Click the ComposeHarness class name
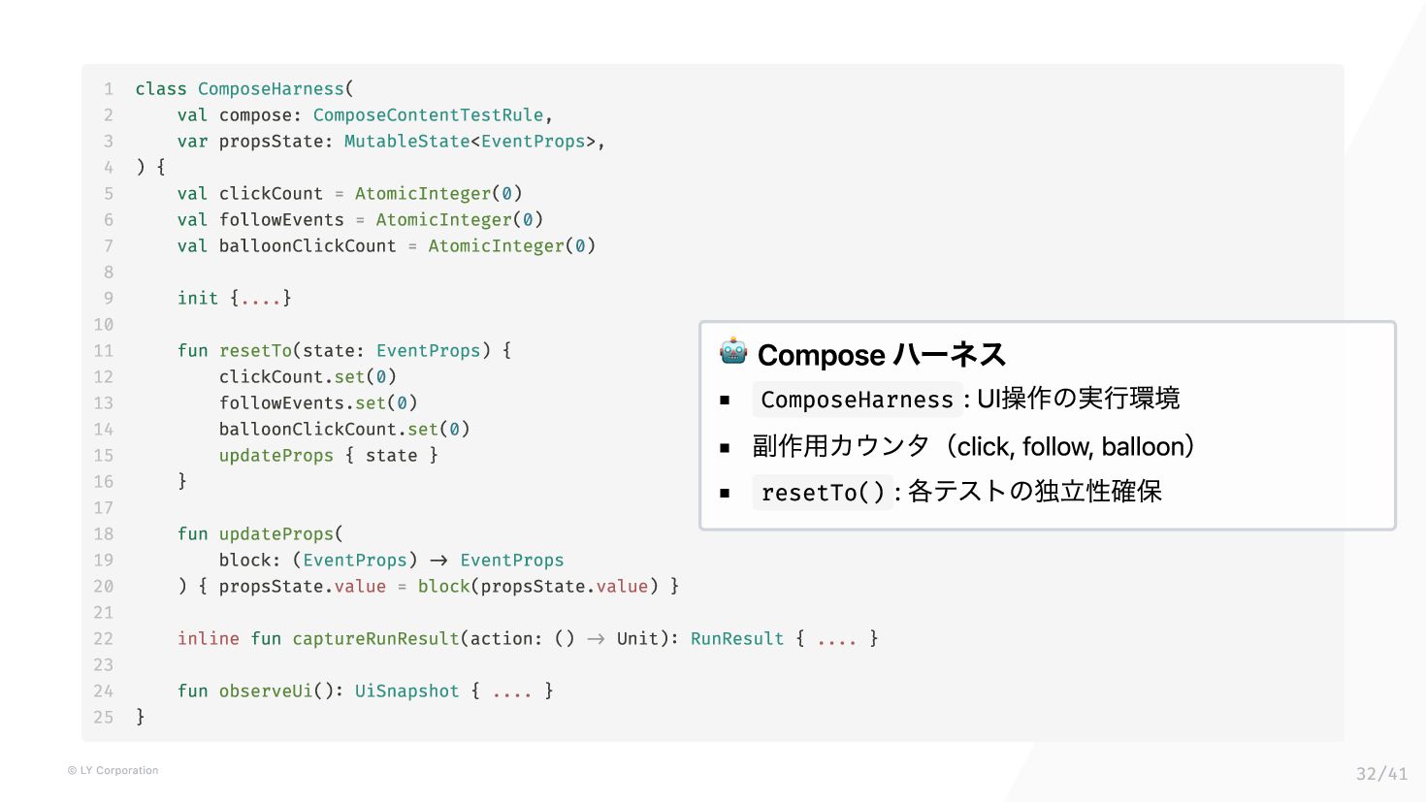The width and height of the screenshot is (1426, 803). click(x=272, y=89)
